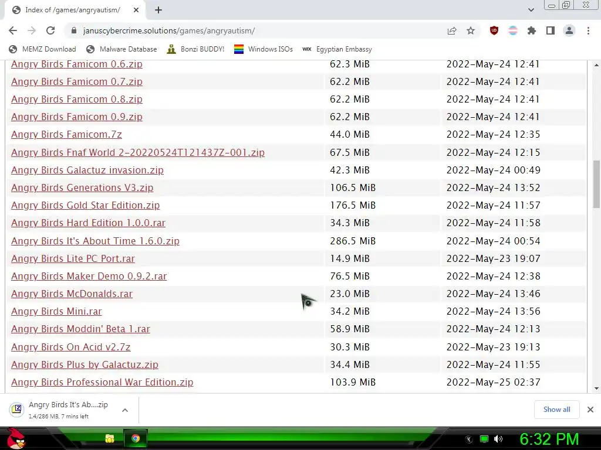Open the profile avatar menu

[x=569, y=30]
